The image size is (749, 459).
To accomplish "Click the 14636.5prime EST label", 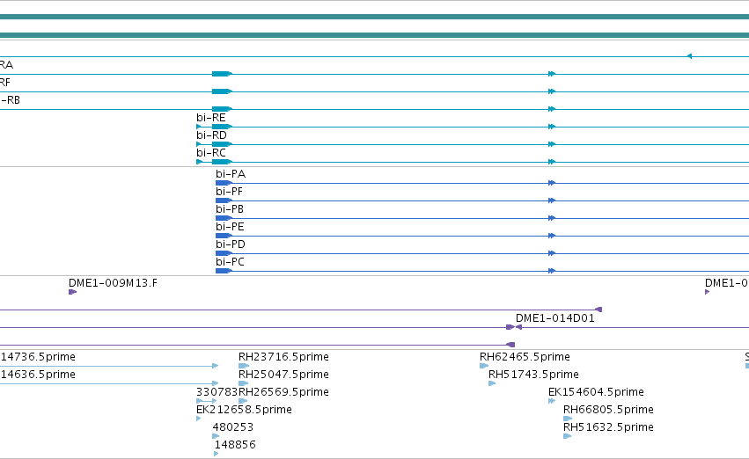I will 38,375.
